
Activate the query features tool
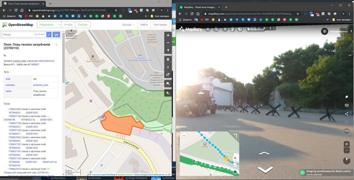pos(168,93)
